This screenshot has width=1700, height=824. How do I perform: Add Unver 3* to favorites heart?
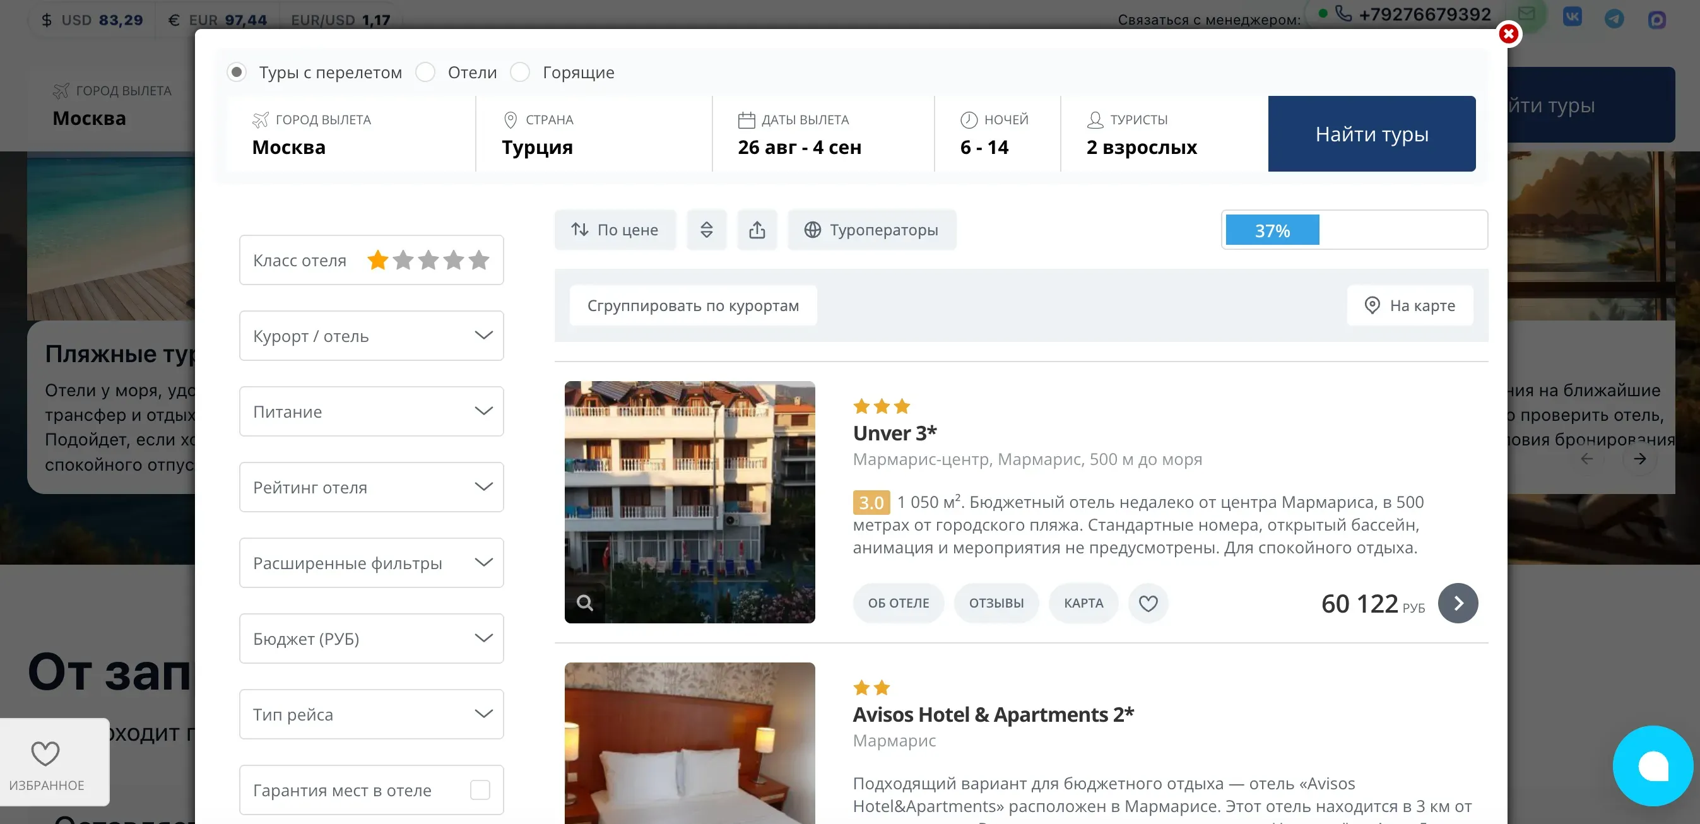click(1148, 603)
